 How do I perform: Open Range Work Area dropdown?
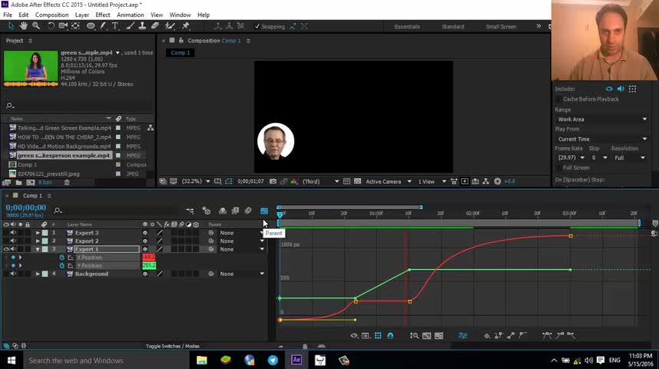(602, 119)
